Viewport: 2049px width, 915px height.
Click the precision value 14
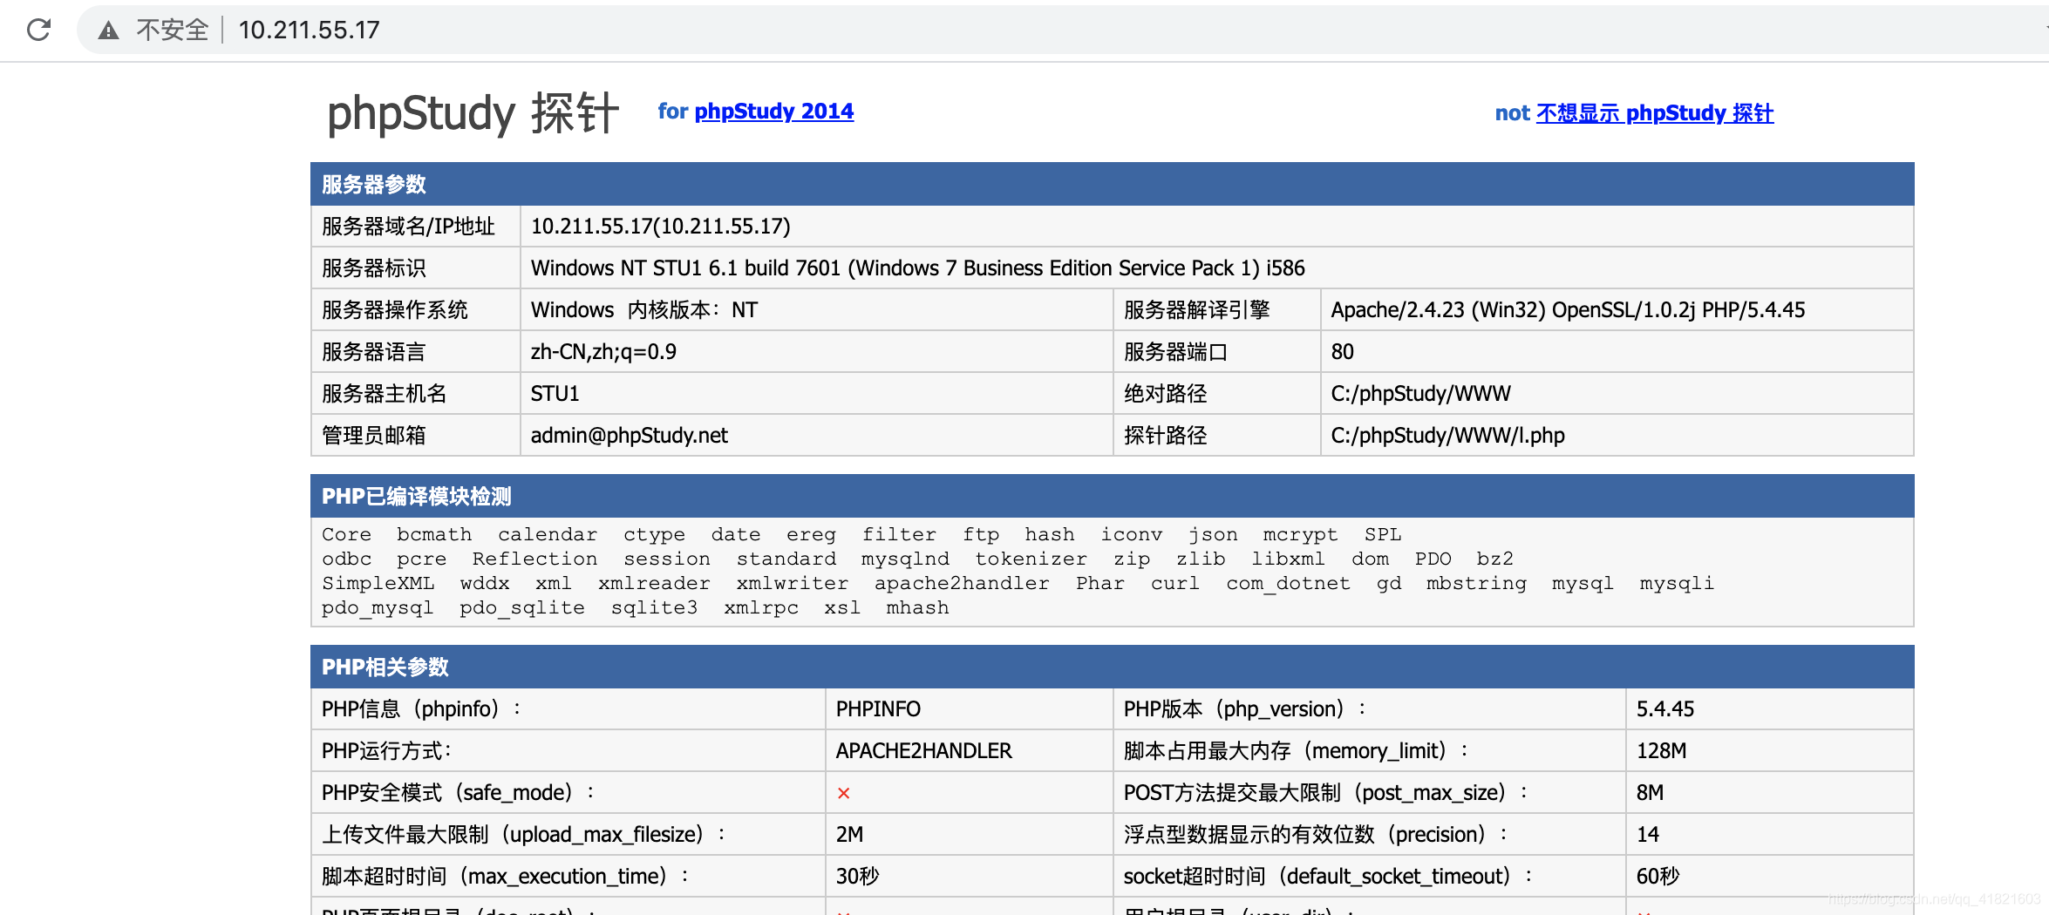click(x=1647, y=835)
